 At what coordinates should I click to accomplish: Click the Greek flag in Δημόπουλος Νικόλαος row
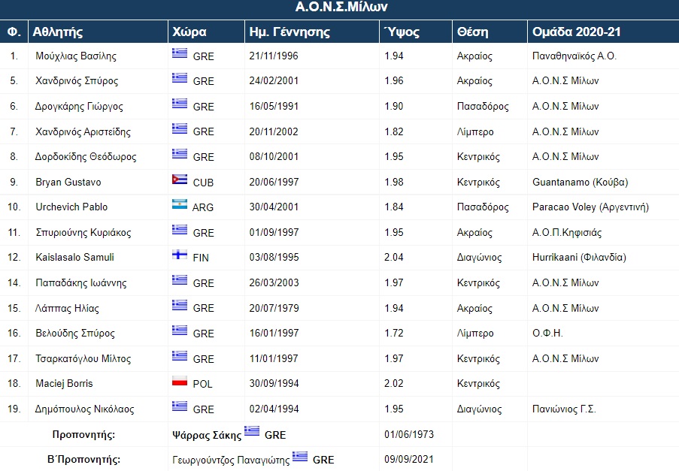tap(180, 406)
